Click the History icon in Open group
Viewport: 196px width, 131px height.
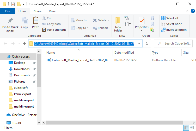pos(152,30)
